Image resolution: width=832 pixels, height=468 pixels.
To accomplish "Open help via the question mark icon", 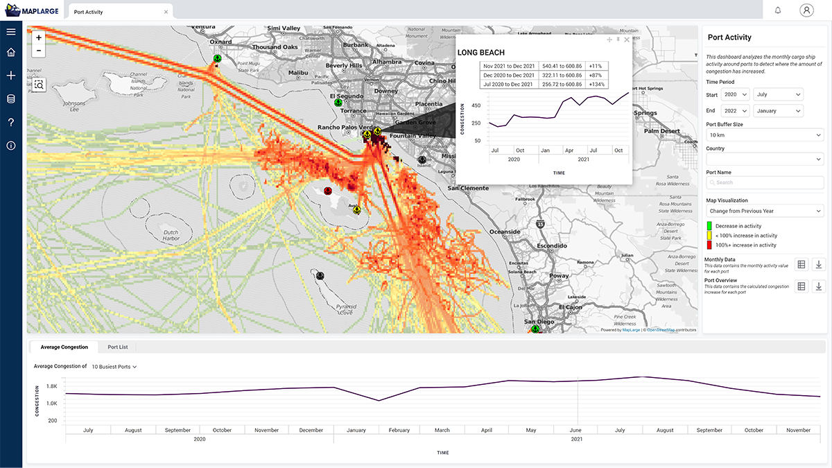I will coord(10,123).
